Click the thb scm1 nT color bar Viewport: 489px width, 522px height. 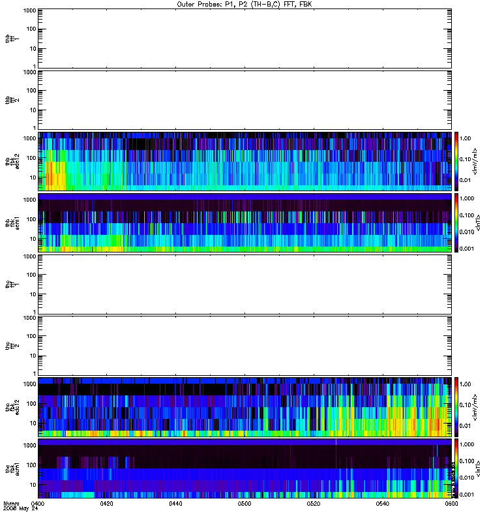pos(456,223)
